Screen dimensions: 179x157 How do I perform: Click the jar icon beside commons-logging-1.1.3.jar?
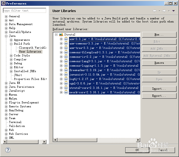point(66,66)
